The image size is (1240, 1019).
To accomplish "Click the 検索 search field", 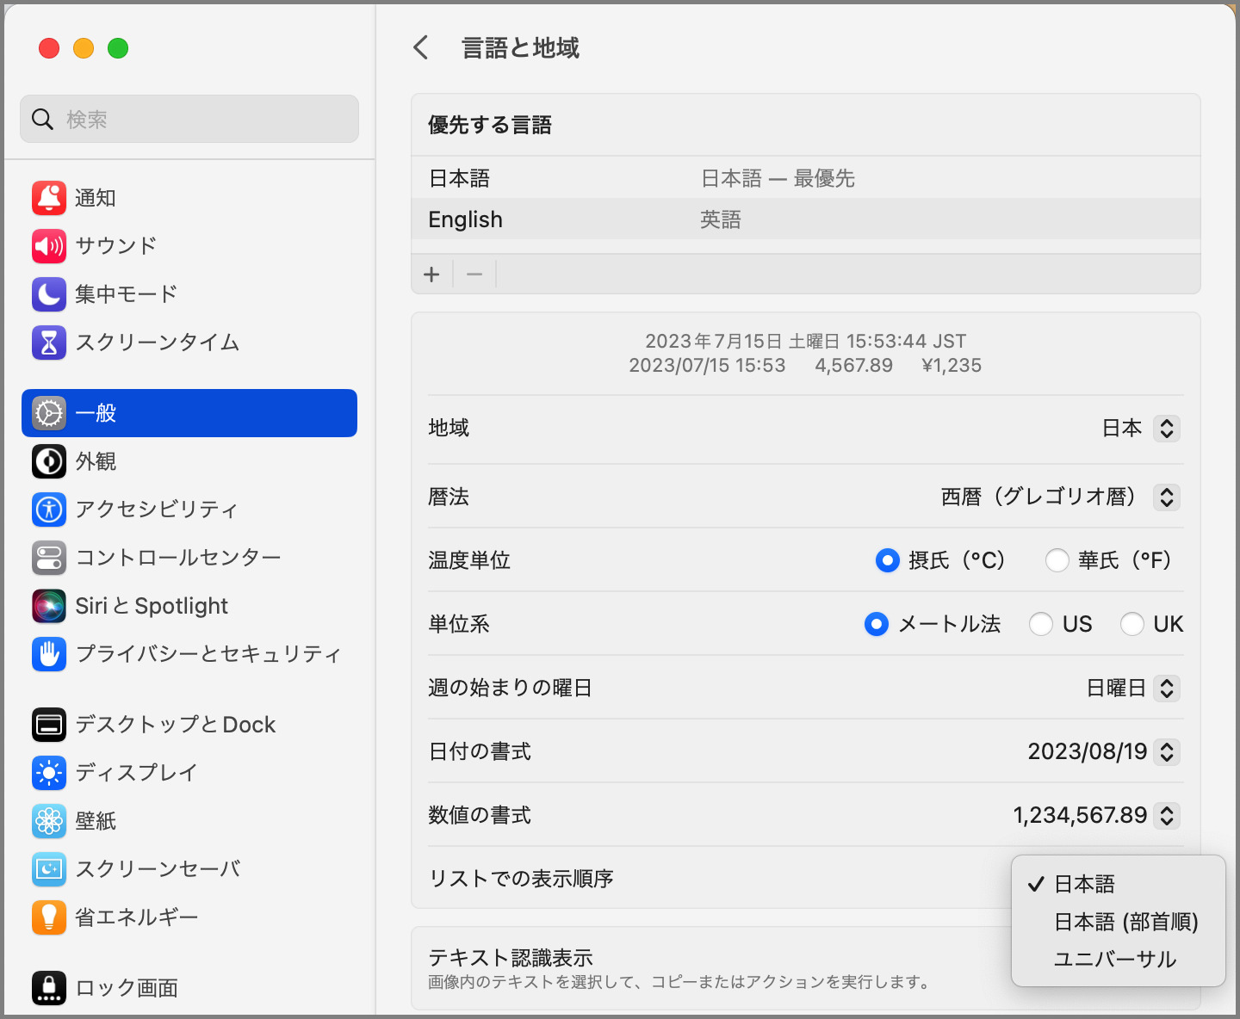I will pos(189,119).
